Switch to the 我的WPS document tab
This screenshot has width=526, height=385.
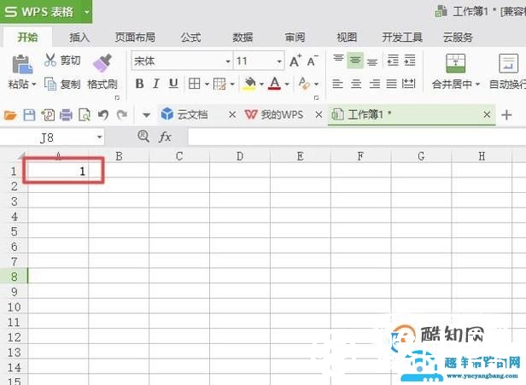point(282,114)
